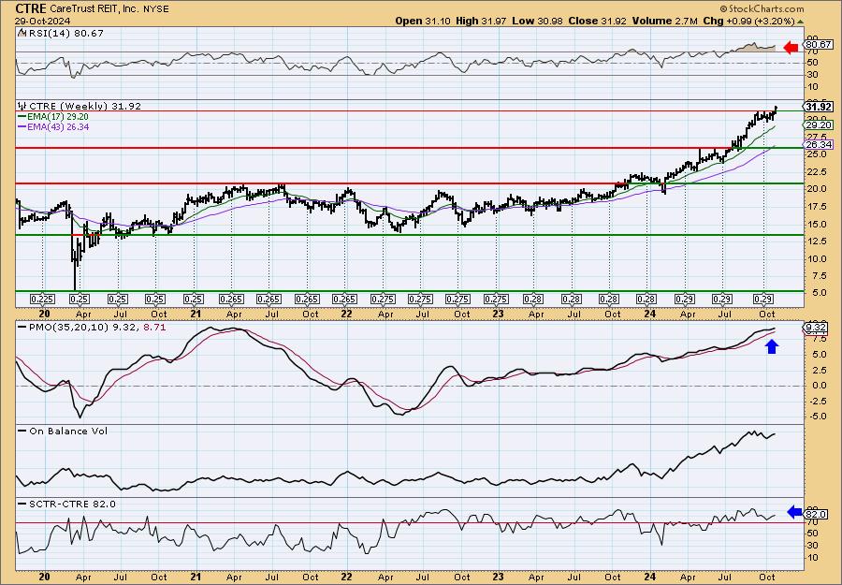The width and height of the screenshot is (842, 585).
Task: Click the 26.34 EMA tag on right axis
Action: [x=819, y=145]
